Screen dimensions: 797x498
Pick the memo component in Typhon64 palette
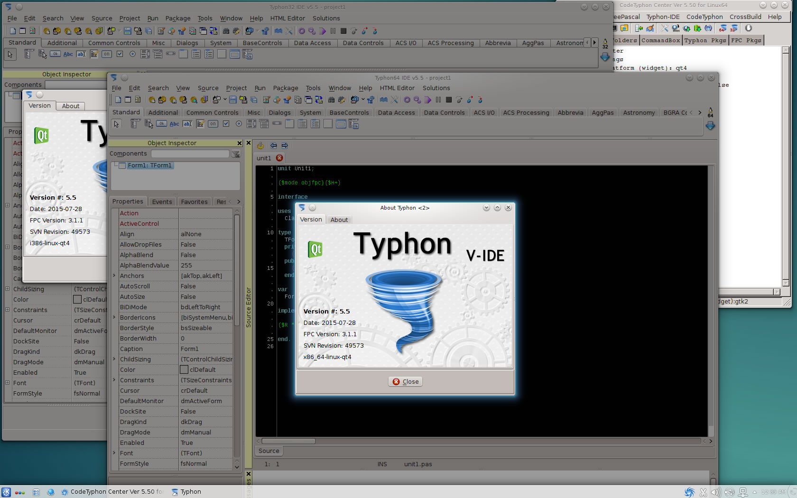point(200,124)
